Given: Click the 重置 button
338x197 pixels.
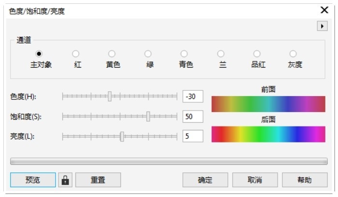Looking at the screenshot, I should pos(98,180).
